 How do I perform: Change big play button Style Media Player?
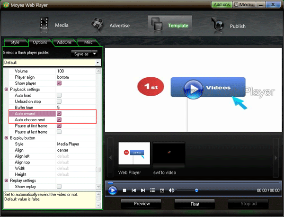[76, 144]
